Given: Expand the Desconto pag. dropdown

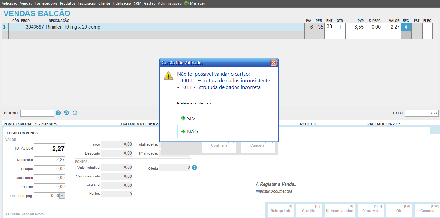Looking at the screenshot, I should [x=62, y=195].
